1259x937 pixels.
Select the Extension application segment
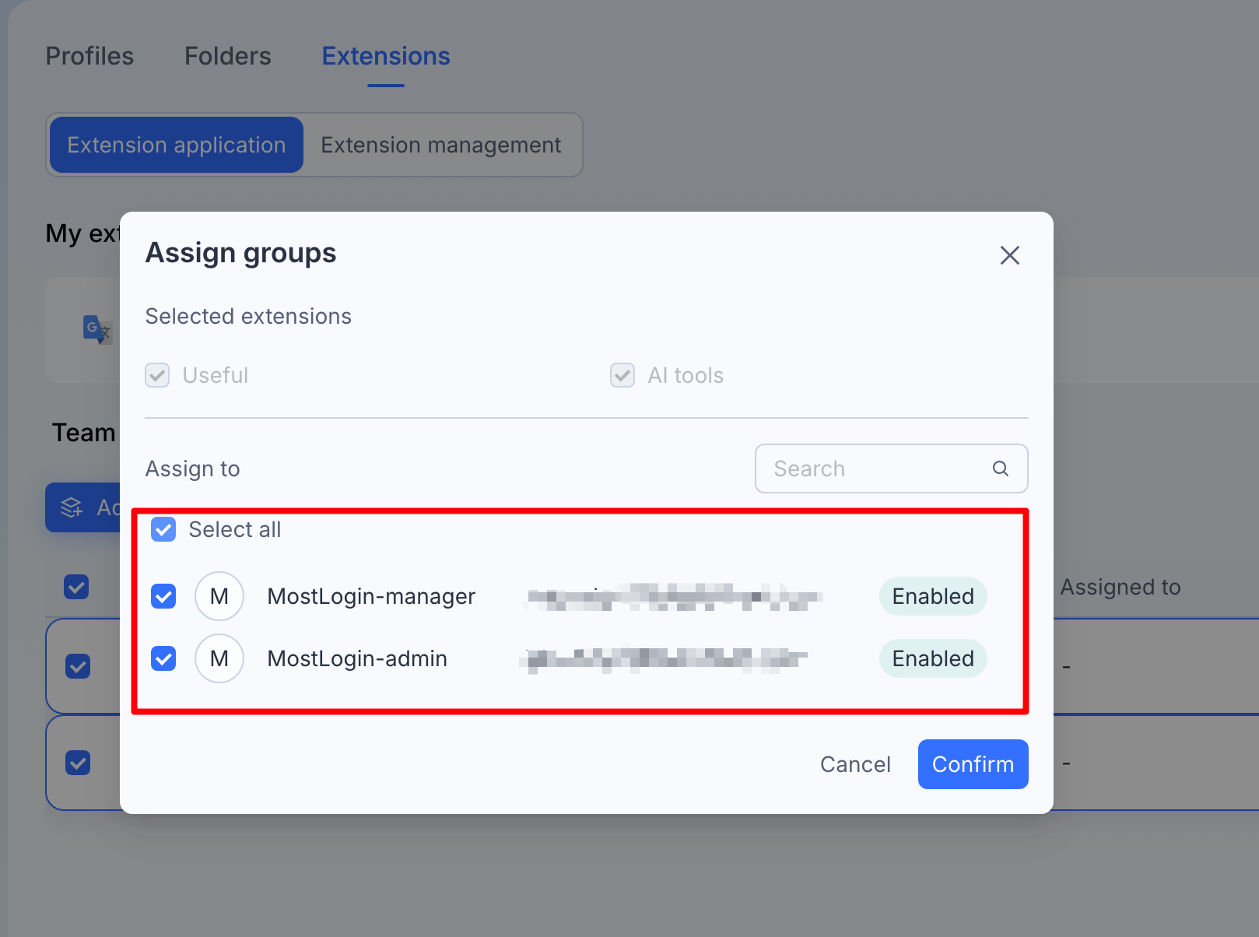point(177,145)
